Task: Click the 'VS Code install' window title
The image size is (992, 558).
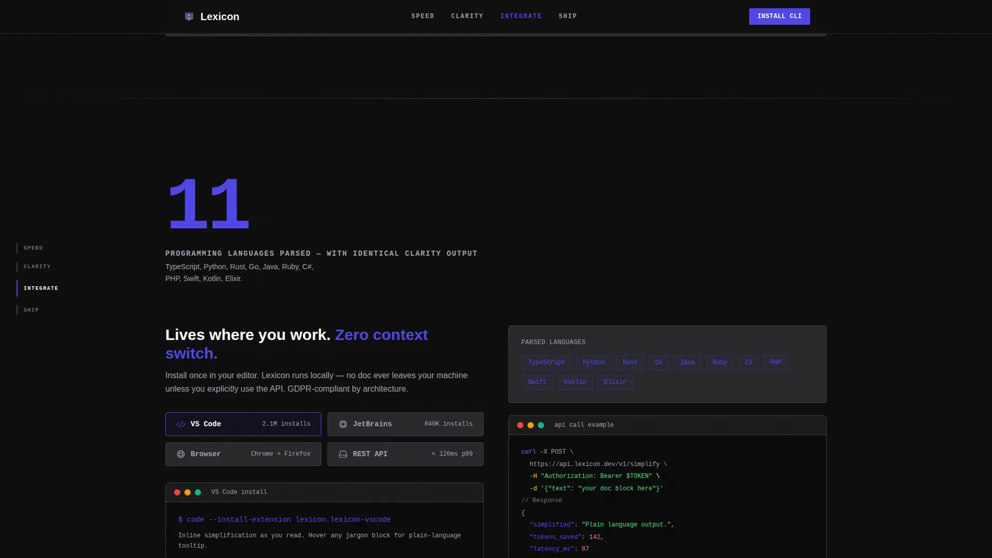Action: pyautogui.click(x=239, y=492)
